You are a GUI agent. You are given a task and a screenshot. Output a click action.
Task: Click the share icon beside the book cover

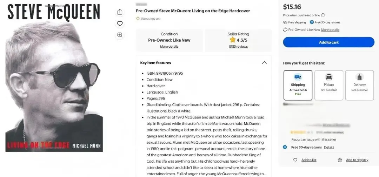120,12
